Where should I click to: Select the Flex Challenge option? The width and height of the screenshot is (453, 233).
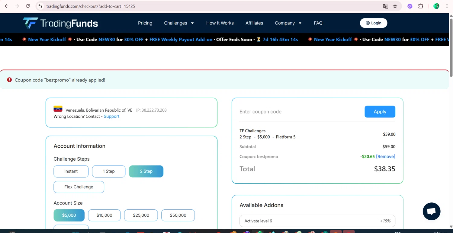[79, 187]
